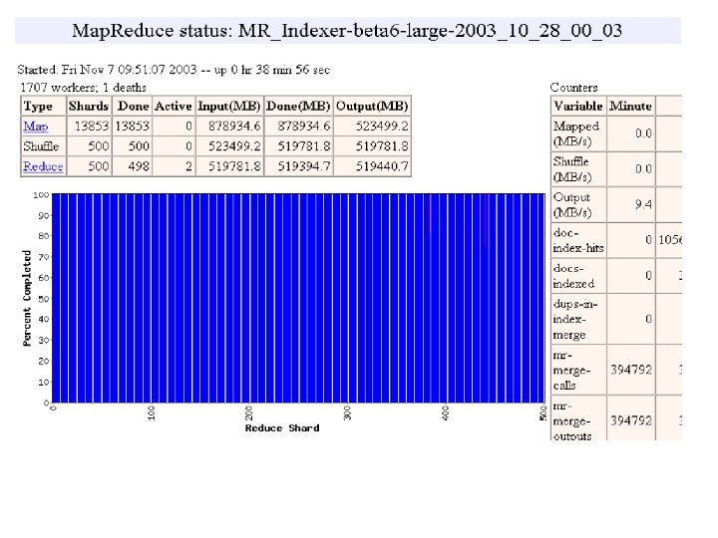Select the Shards column header

point(89,107)
